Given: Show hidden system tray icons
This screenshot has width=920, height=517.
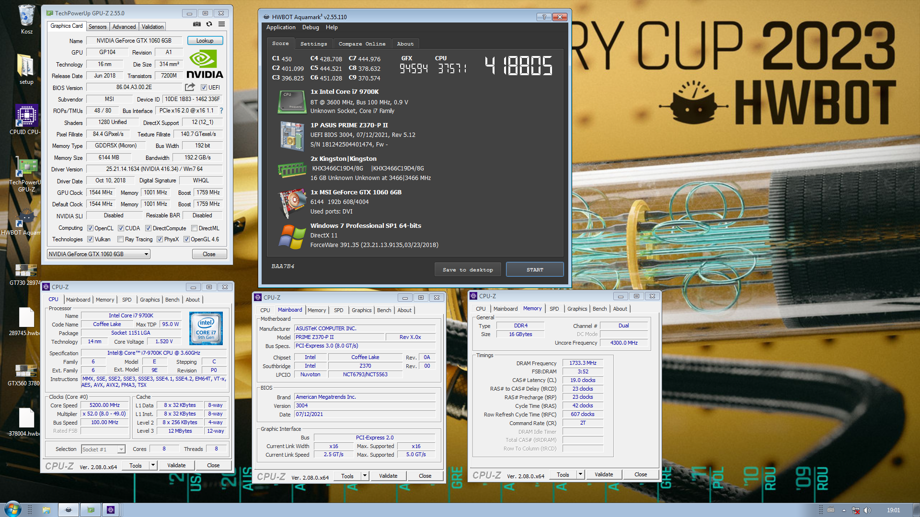Looking at the screenshot, I should click(844, 510).
